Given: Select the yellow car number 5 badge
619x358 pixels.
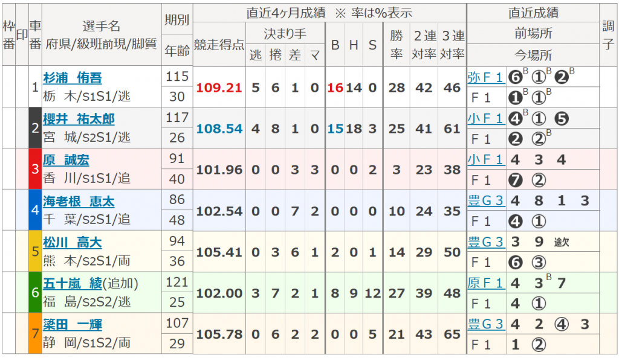Looking at the screenshot, I should [35, 251].
